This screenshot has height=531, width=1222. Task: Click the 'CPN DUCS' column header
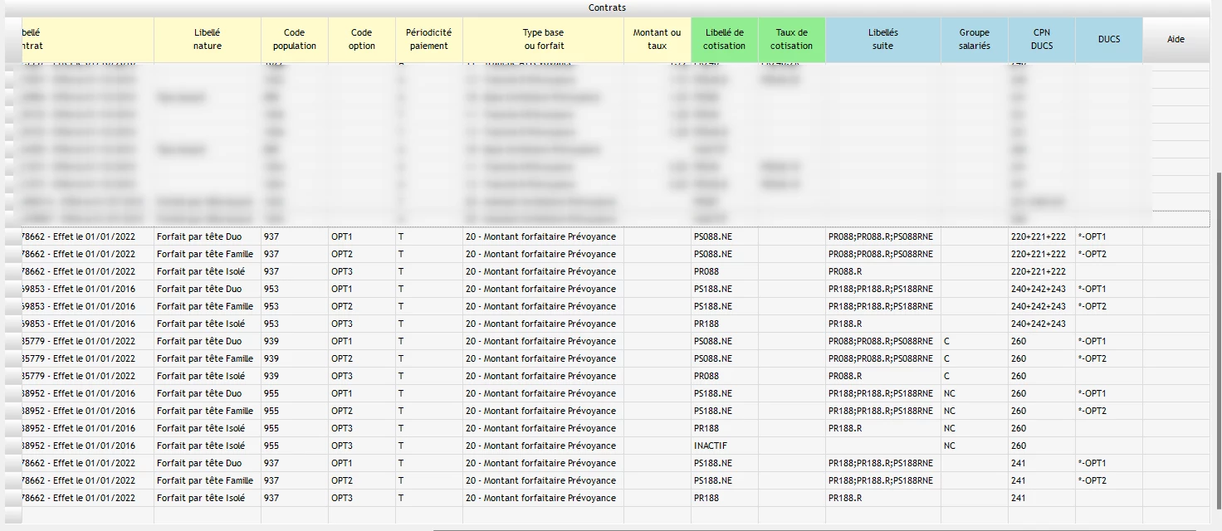click(x=1042, y=39)
